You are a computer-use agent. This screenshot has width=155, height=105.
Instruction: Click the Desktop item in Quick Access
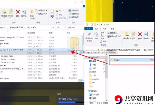tap(94, 61)
